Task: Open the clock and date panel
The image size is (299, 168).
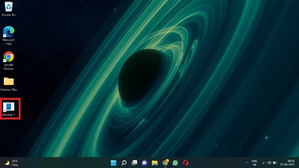Action: tap(287, 163)
